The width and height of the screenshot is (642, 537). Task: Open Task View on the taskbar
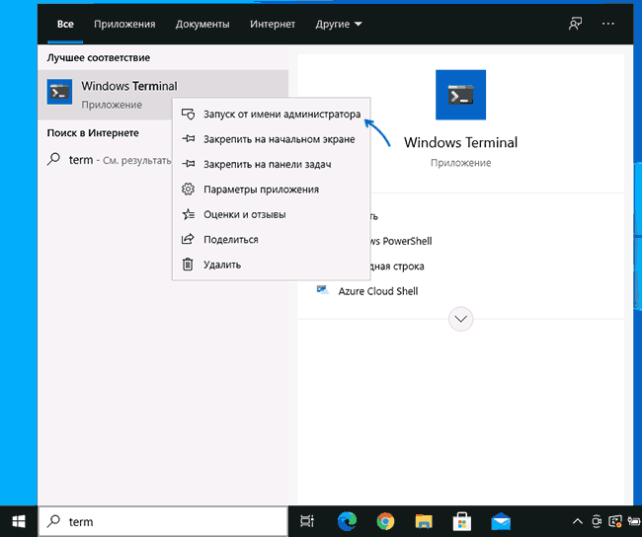307,521
